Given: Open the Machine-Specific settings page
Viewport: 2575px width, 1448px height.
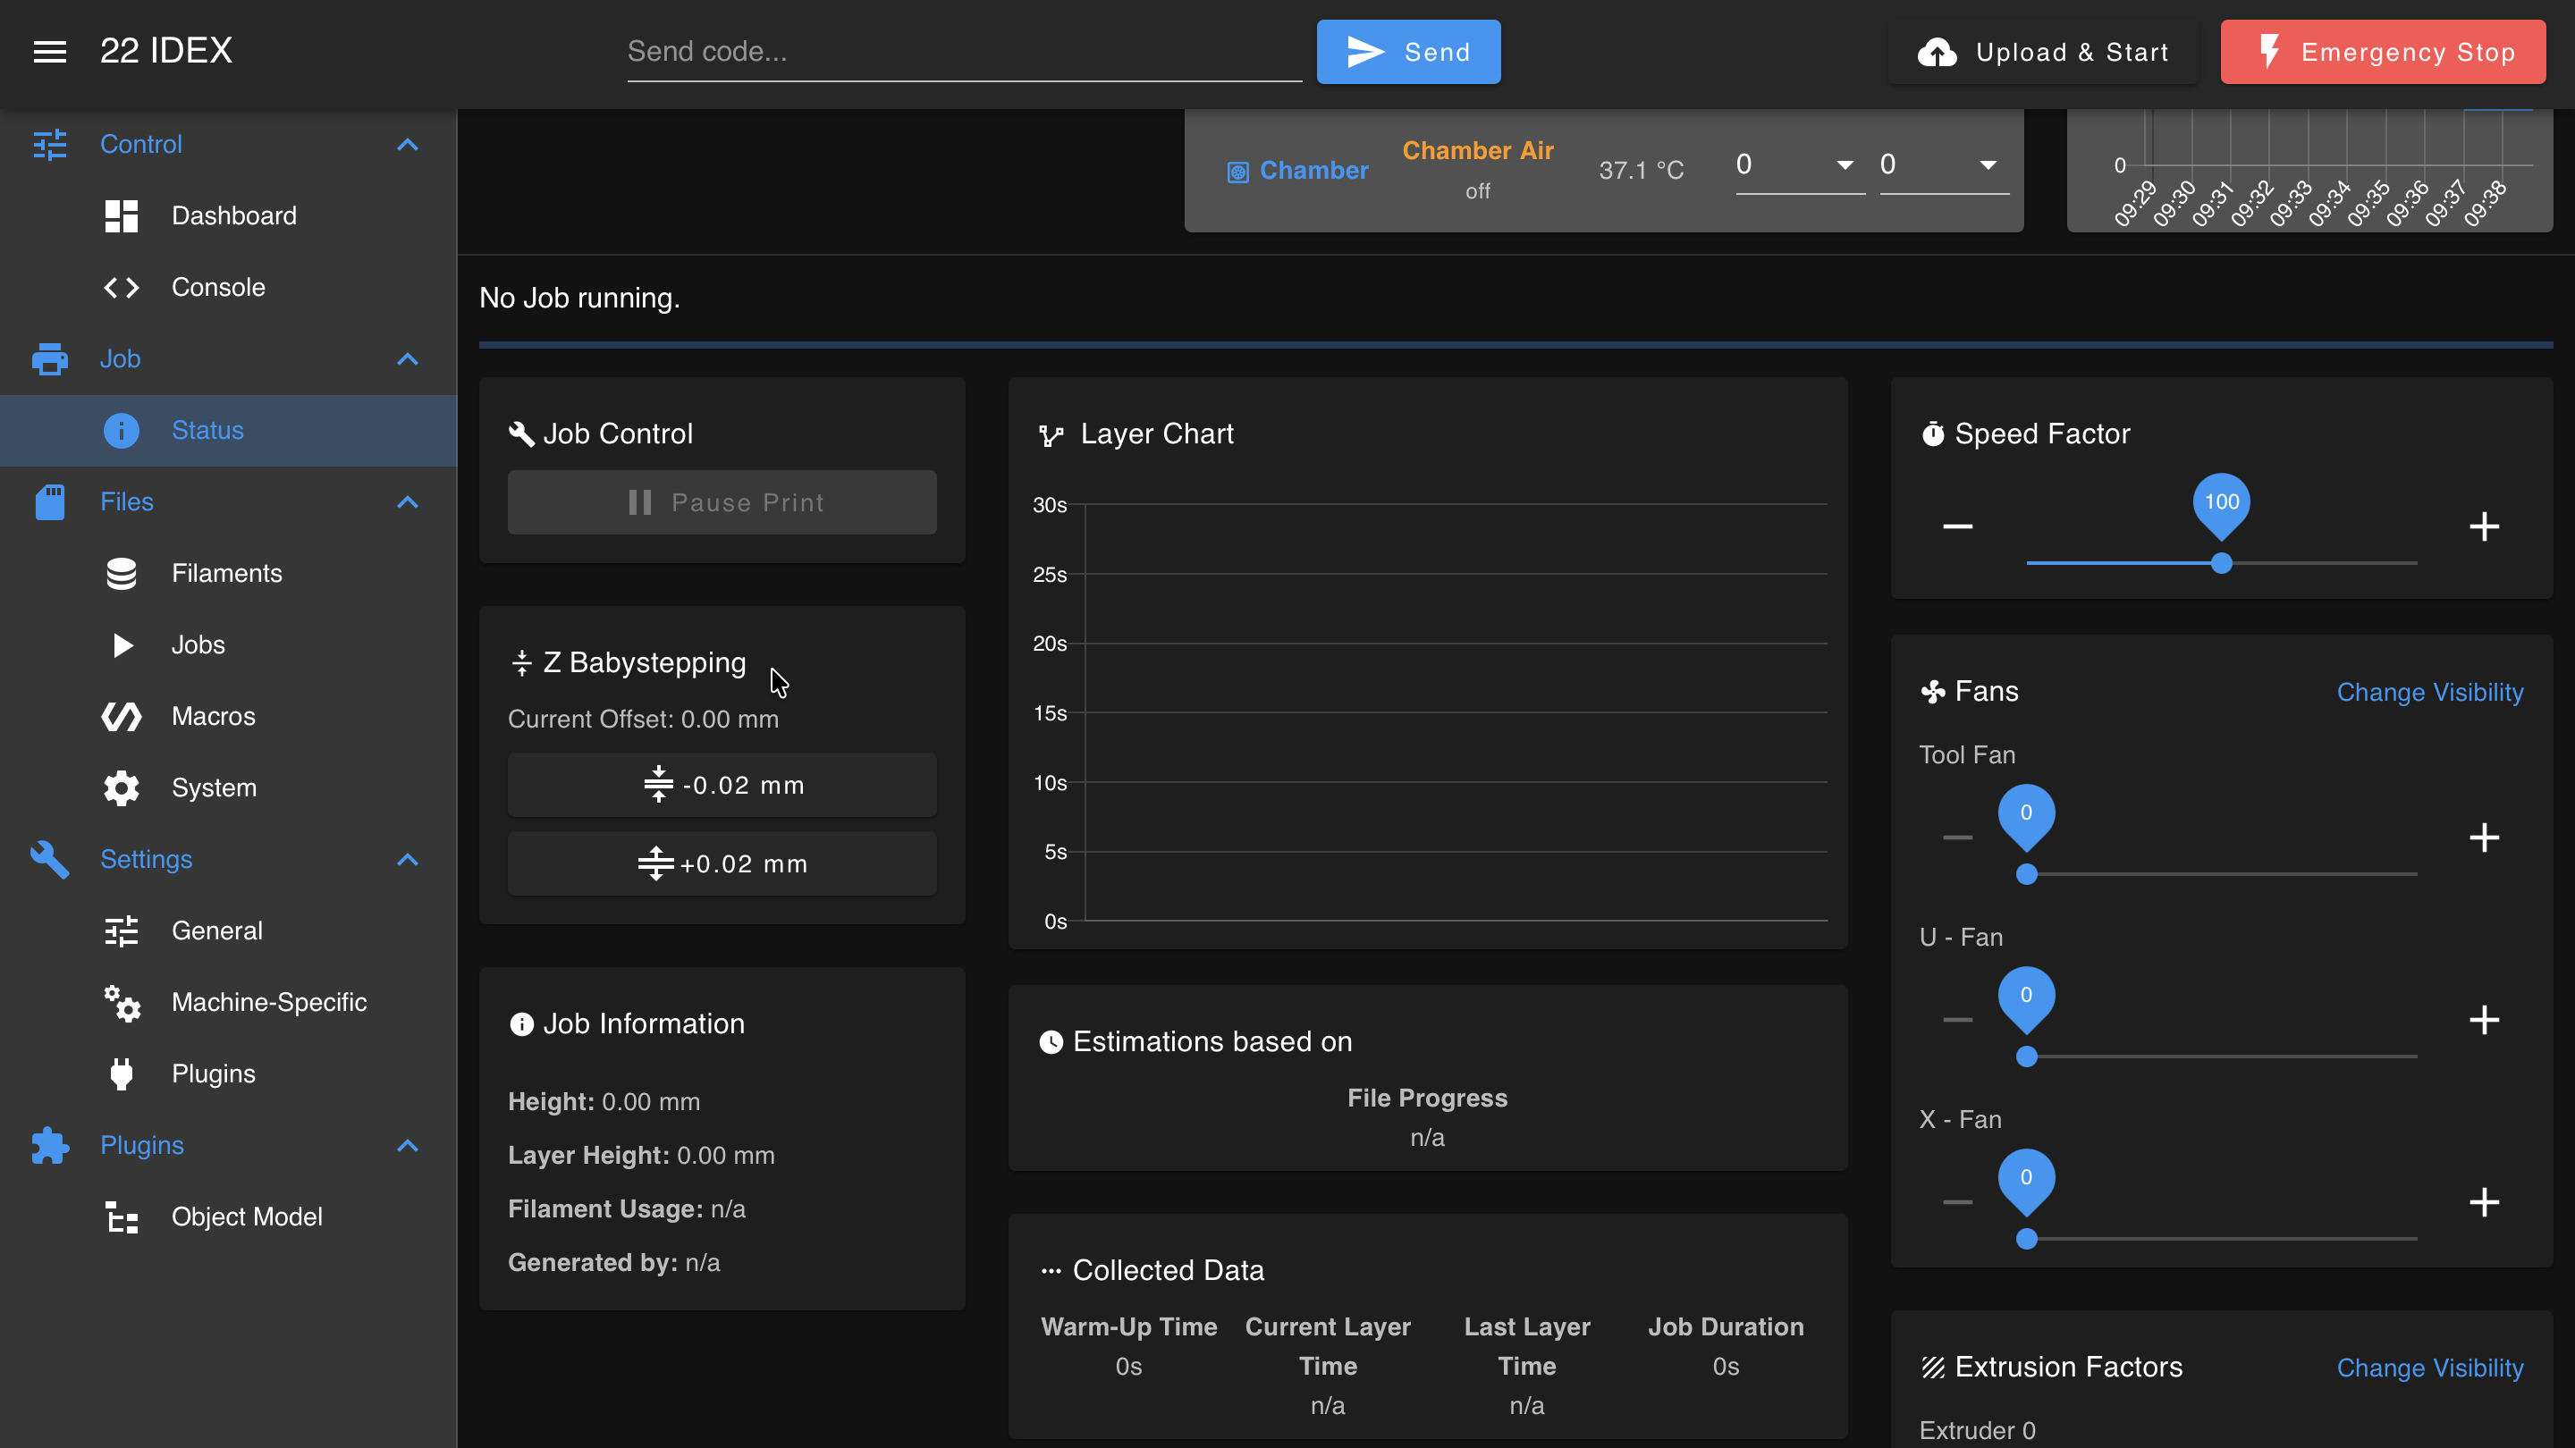Looking at the screenshot, I should [x=229, y=1002].
